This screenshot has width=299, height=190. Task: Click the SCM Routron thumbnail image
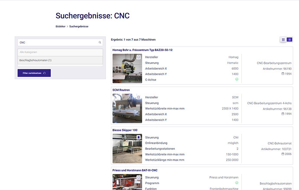coord(127,108)
